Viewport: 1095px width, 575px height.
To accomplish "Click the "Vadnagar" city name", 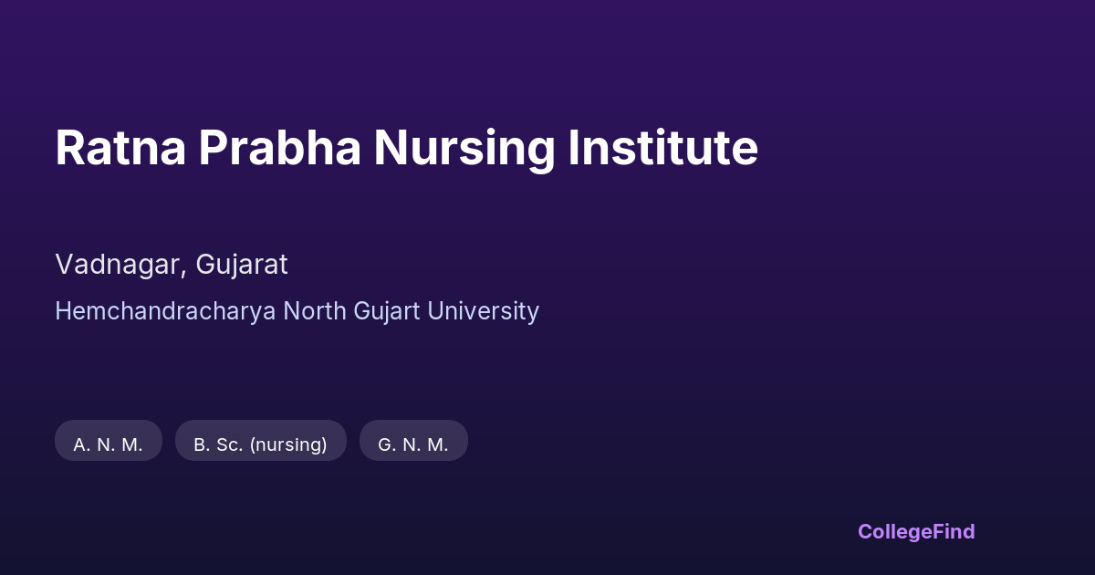I will point(120,265).
